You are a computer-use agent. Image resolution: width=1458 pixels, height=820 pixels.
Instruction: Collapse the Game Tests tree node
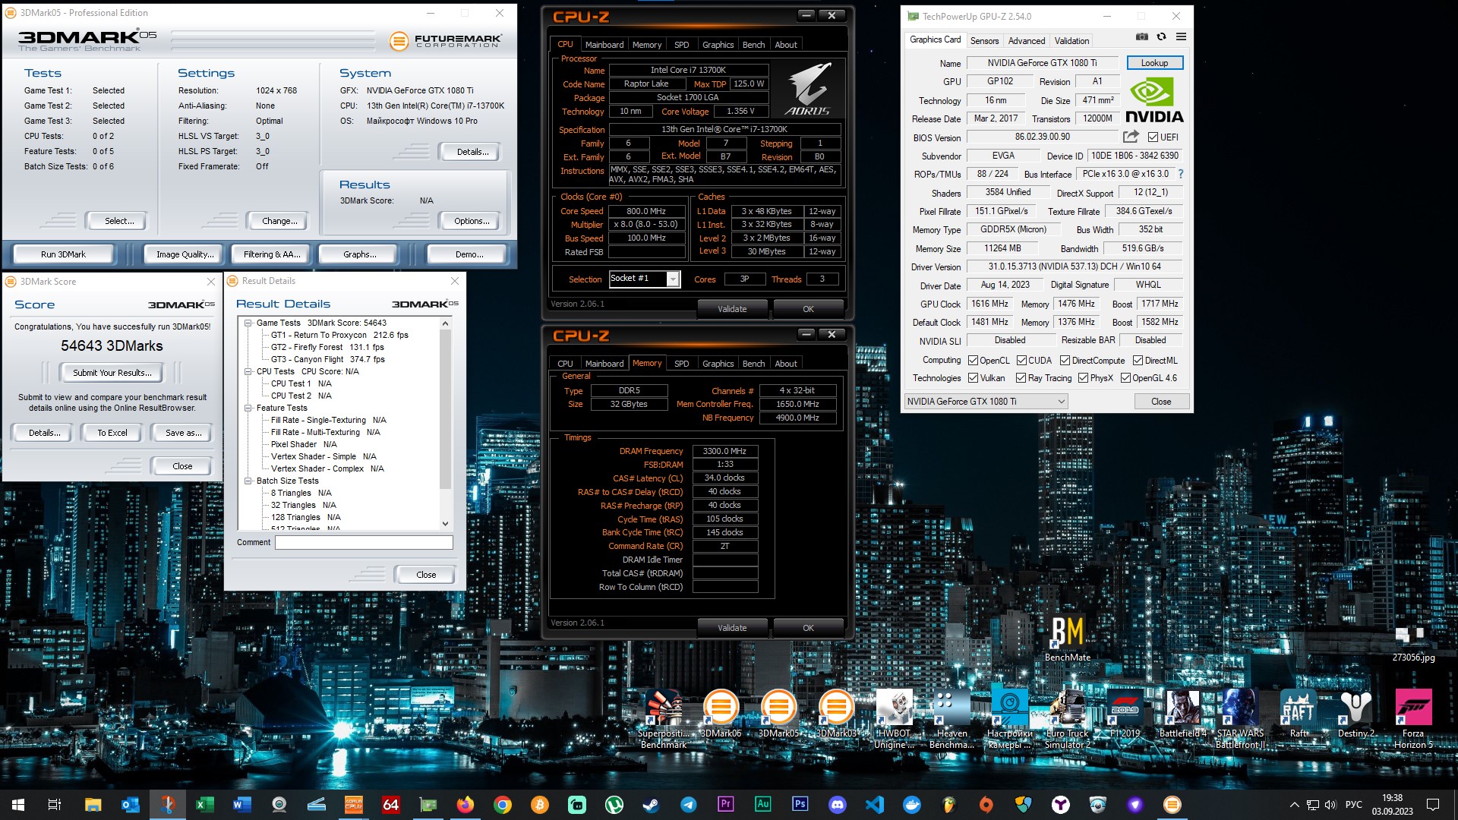click(248, 323)
